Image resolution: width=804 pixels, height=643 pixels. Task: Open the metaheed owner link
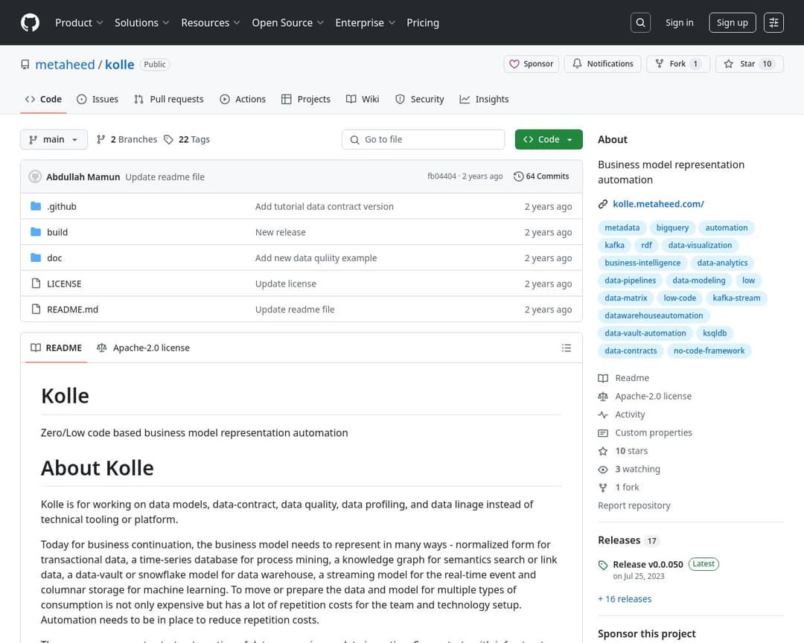[x=65, y=65]
